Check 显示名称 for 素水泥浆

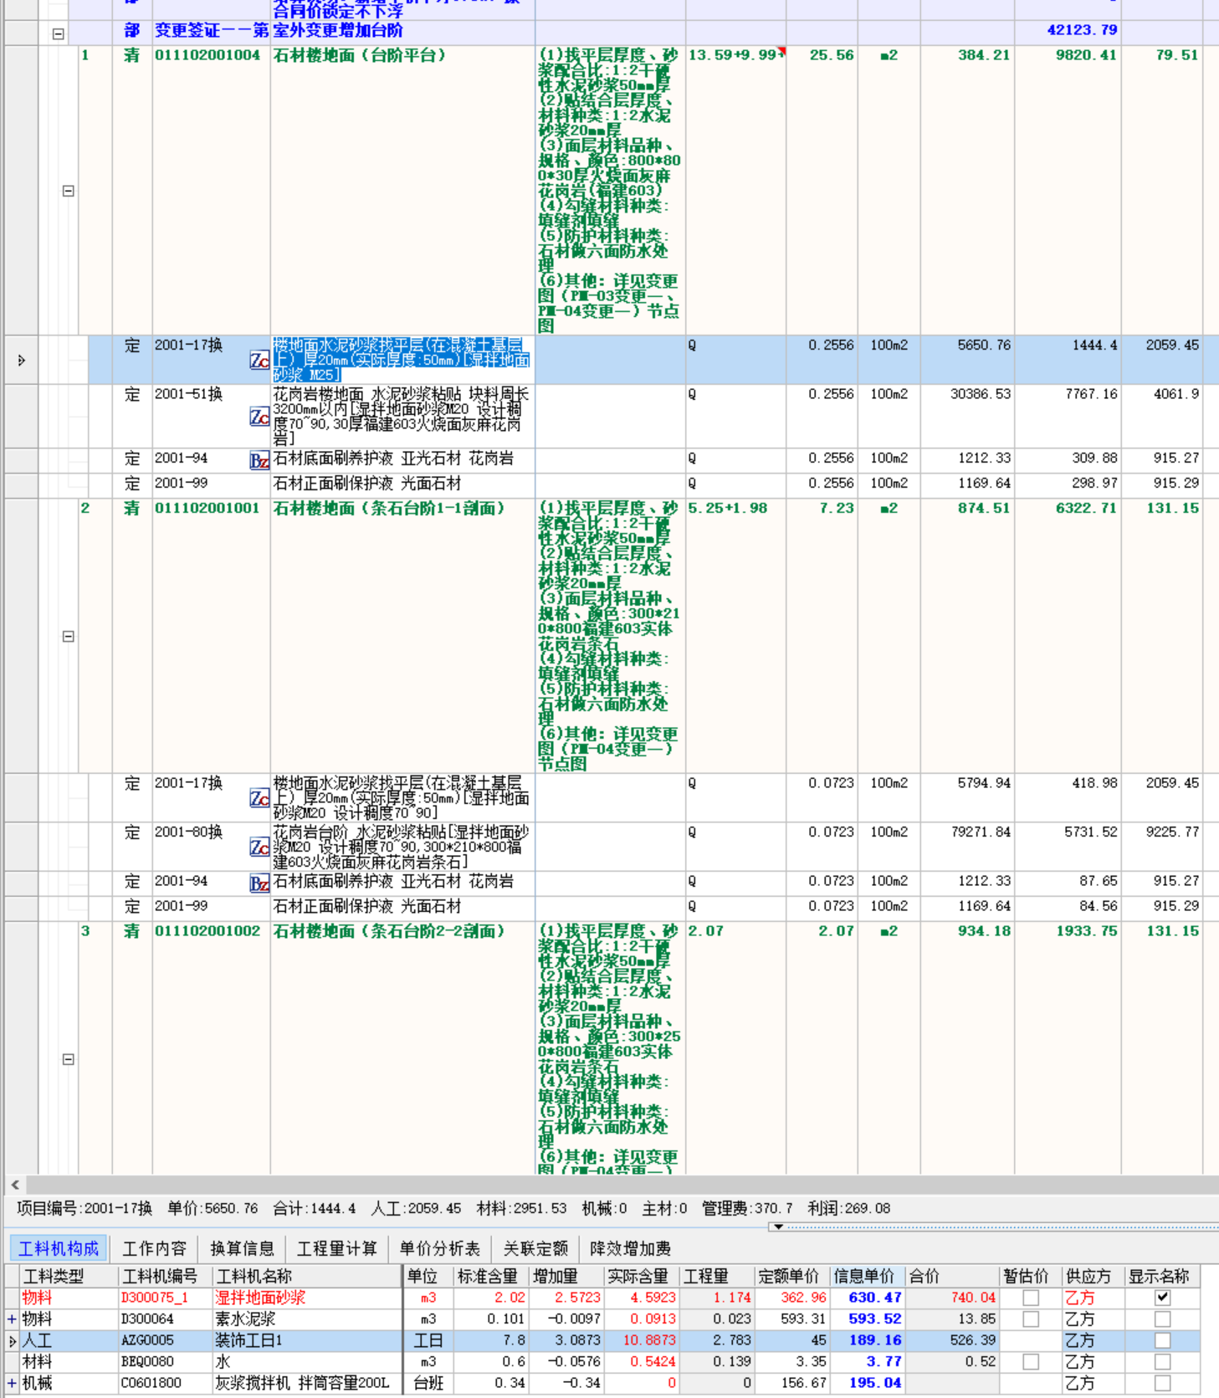tap(1162, 1319)
